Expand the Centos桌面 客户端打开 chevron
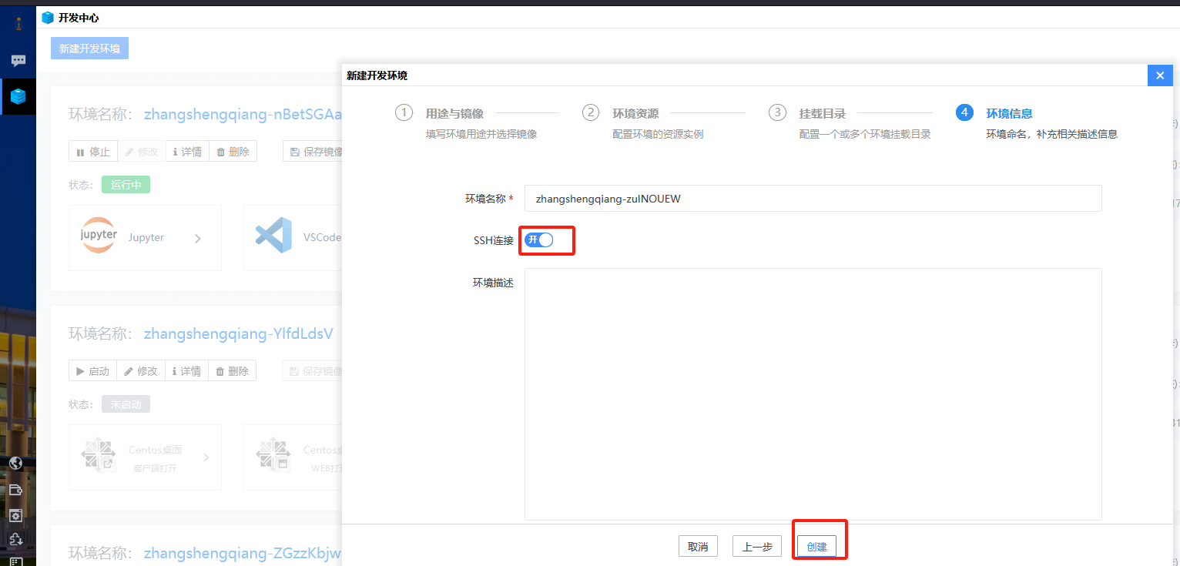Viewport: 1180px width, 566px height. [206, 457]
